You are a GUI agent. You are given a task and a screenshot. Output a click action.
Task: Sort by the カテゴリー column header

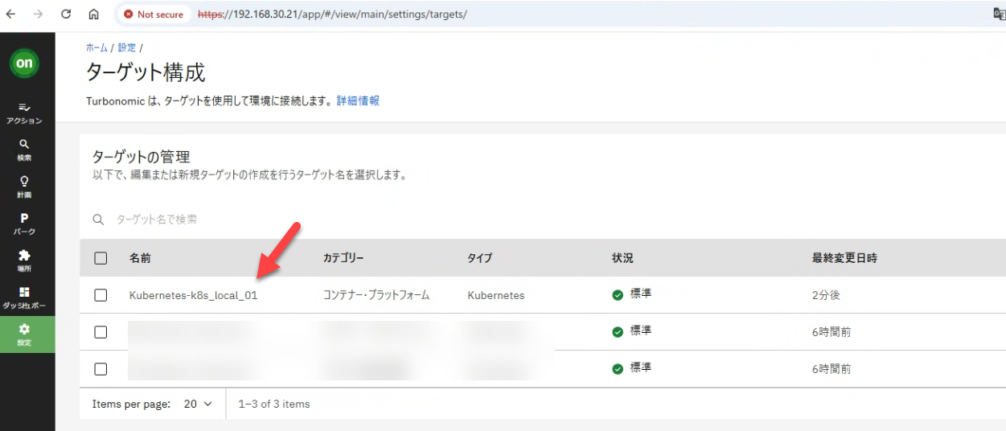(343, 258)
